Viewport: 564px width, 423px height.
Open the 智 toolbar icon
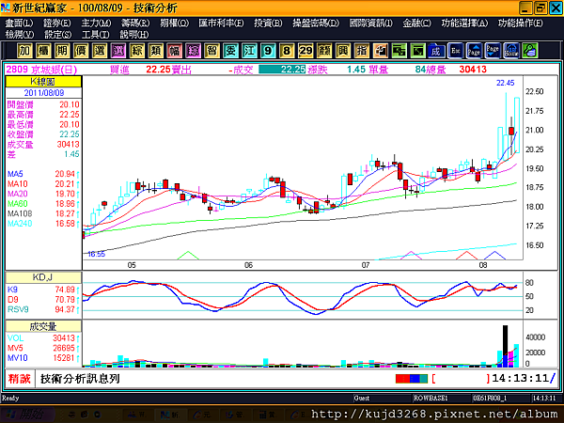coord(211,51)
